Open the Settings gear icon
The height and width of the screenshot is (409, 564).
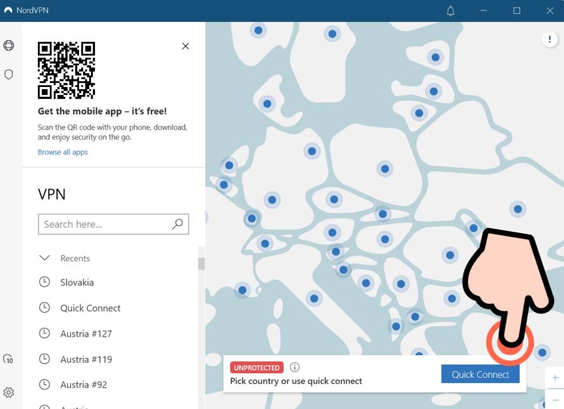[9, 392]
